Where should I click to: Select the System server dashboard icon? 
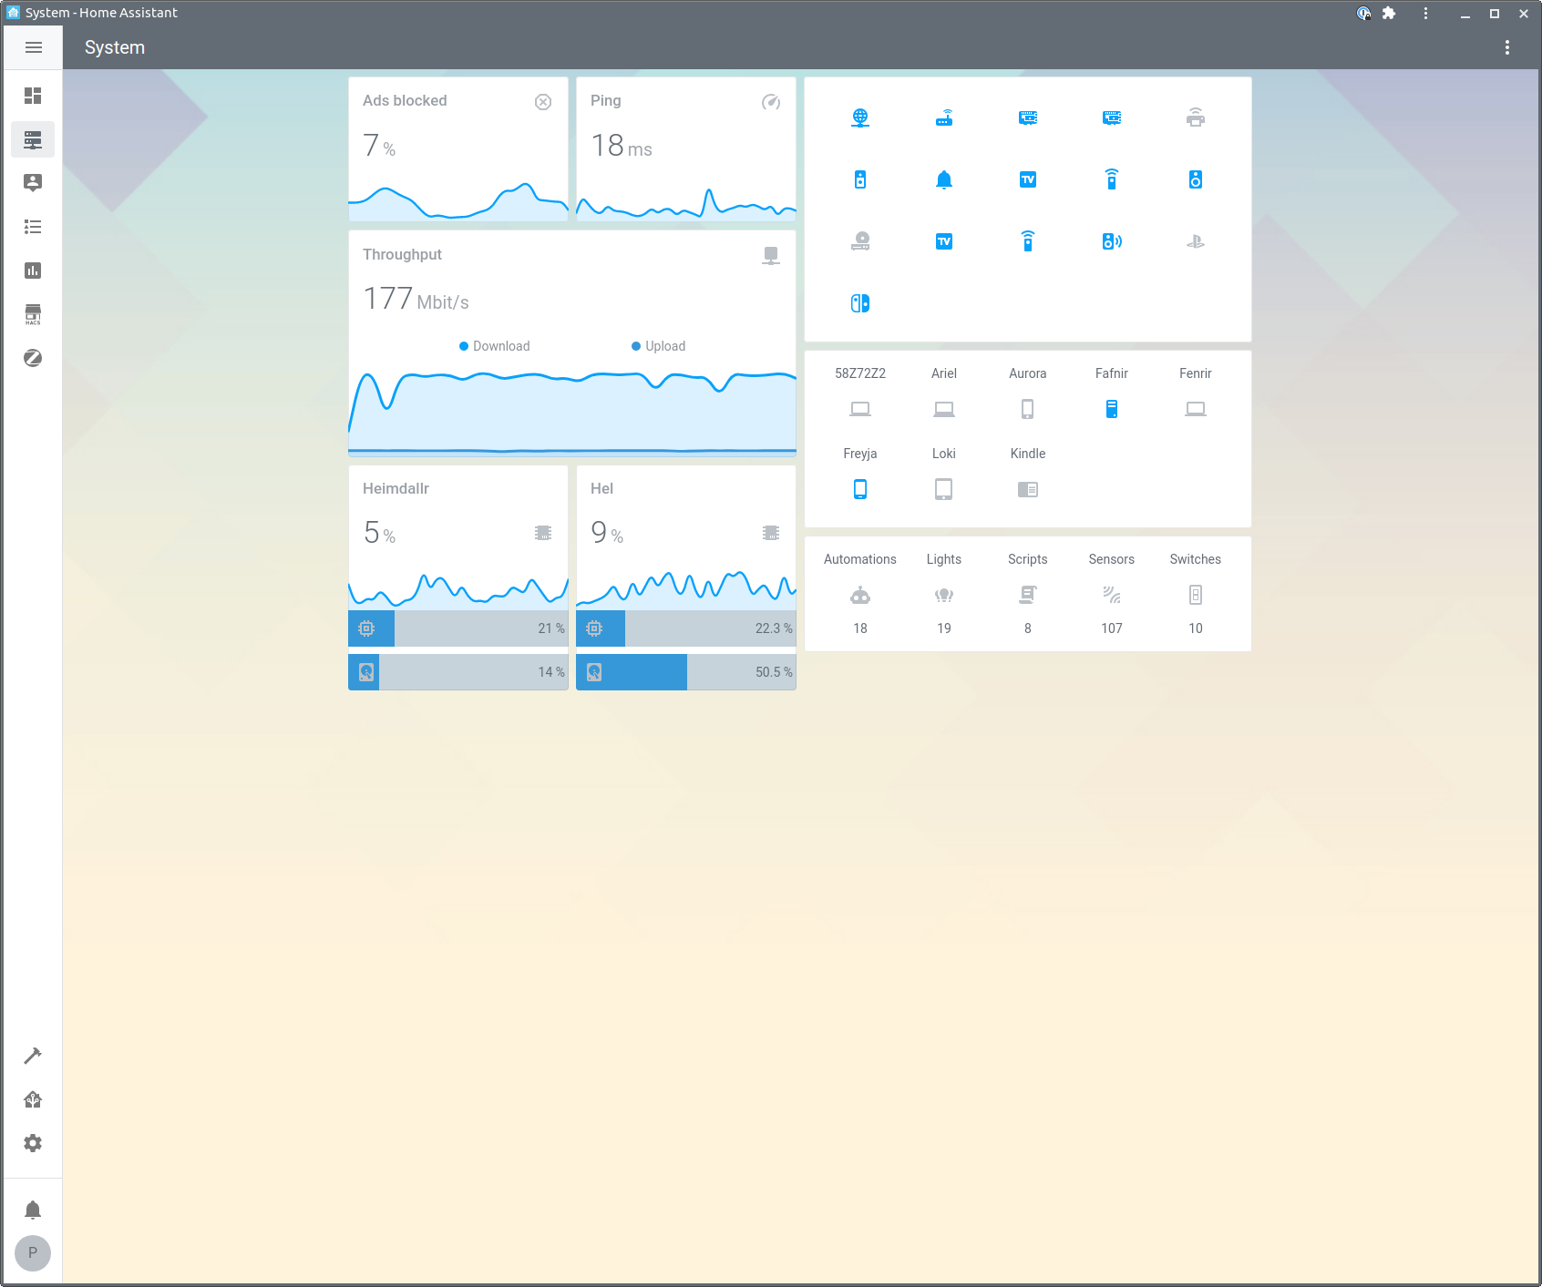pyautogui.click(x=33, y=139)
